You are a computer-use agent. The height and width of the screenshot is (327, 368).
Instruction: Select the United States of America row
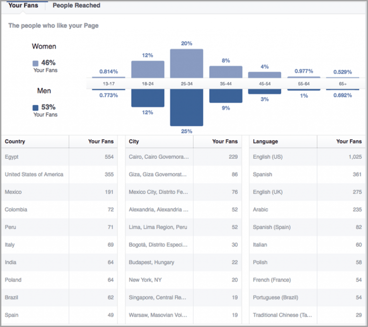59,174
